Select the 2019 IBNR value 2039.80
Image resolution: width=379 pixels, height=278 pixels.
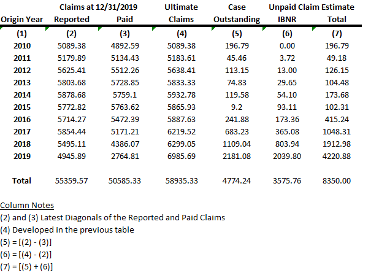287,156
